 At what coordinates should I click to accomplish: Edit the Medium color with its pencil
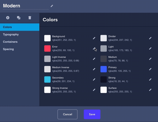150,59
